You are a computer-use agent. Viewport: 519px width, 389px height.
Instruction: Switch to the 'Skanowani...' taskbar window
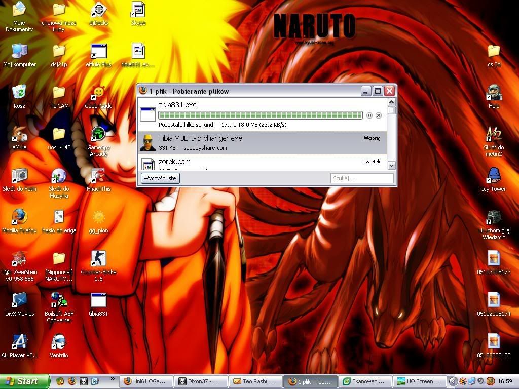point(365,382)
